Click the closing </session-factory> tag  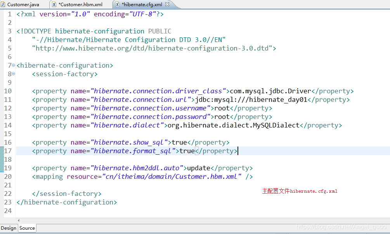click(67, 194)
